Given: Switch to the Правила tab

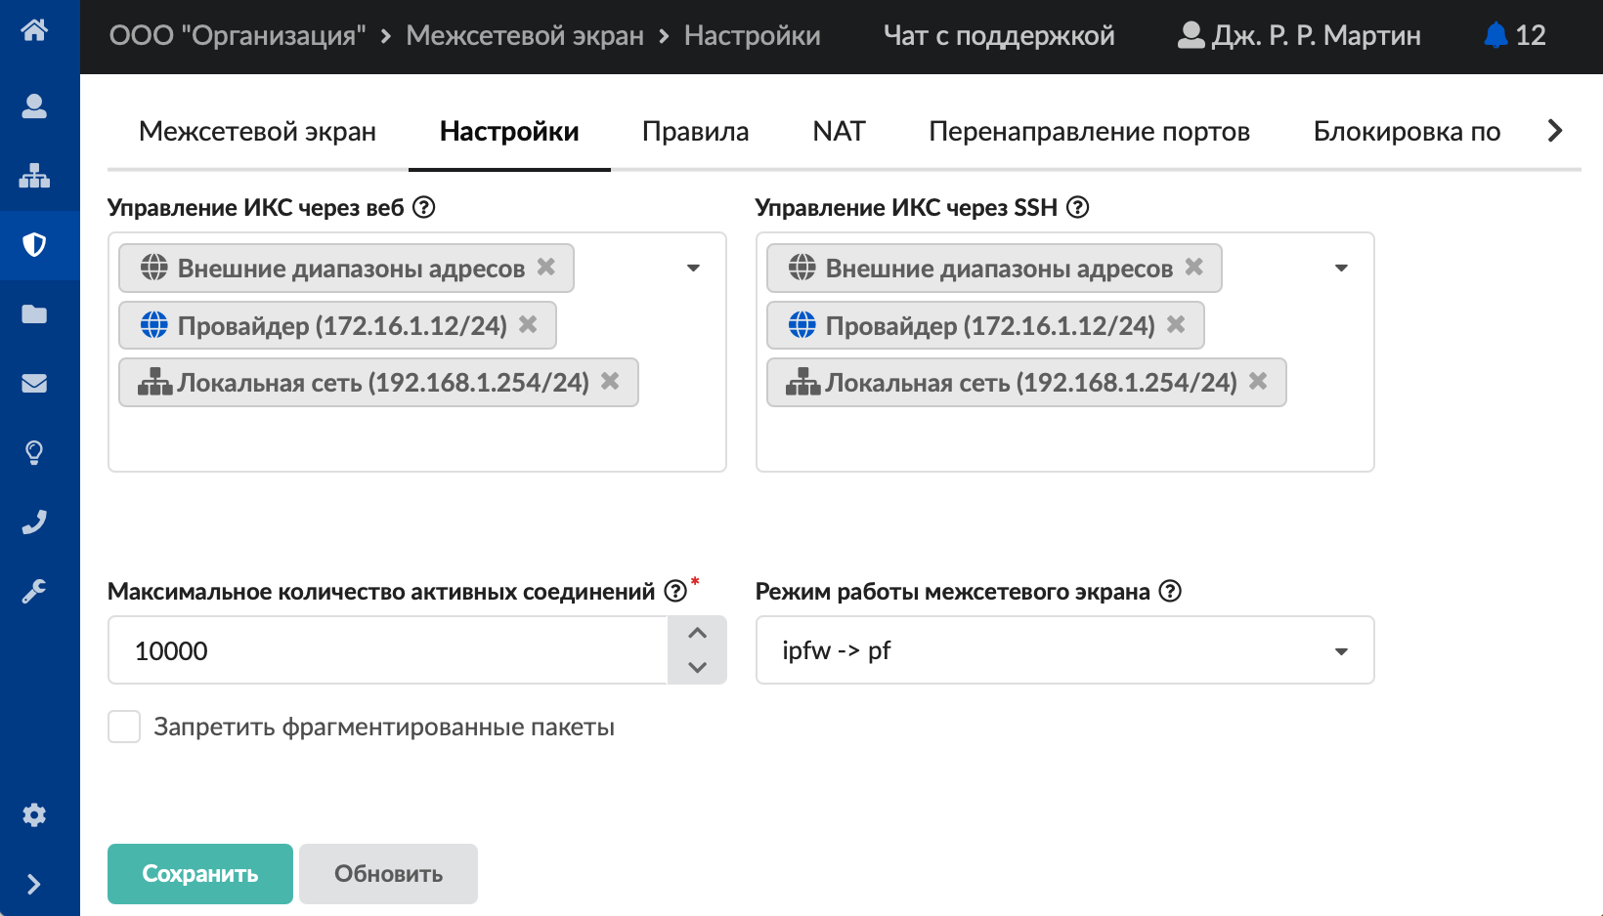Looking at the screenshot, I should pyautogui.click(x=695, y=132).
